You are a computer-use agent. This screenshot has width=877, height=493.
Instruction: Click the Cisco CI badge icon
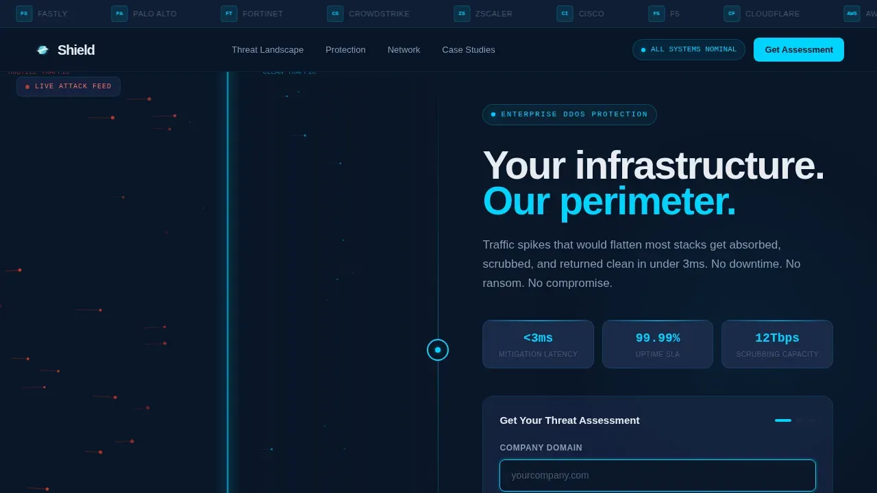coord(565,14)
